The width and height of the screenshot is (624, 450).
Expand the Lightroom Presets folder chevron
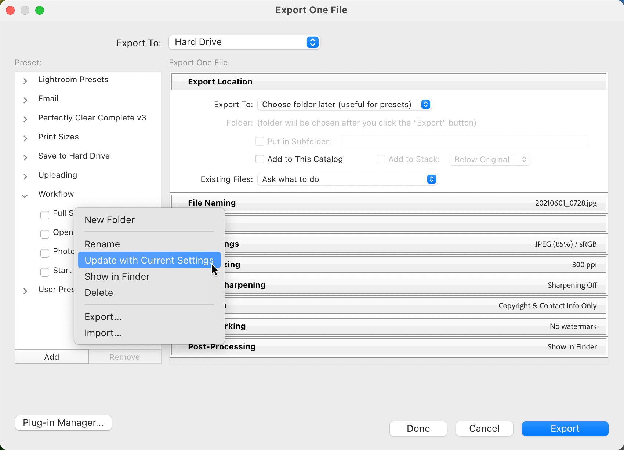(x=25, y=81)
